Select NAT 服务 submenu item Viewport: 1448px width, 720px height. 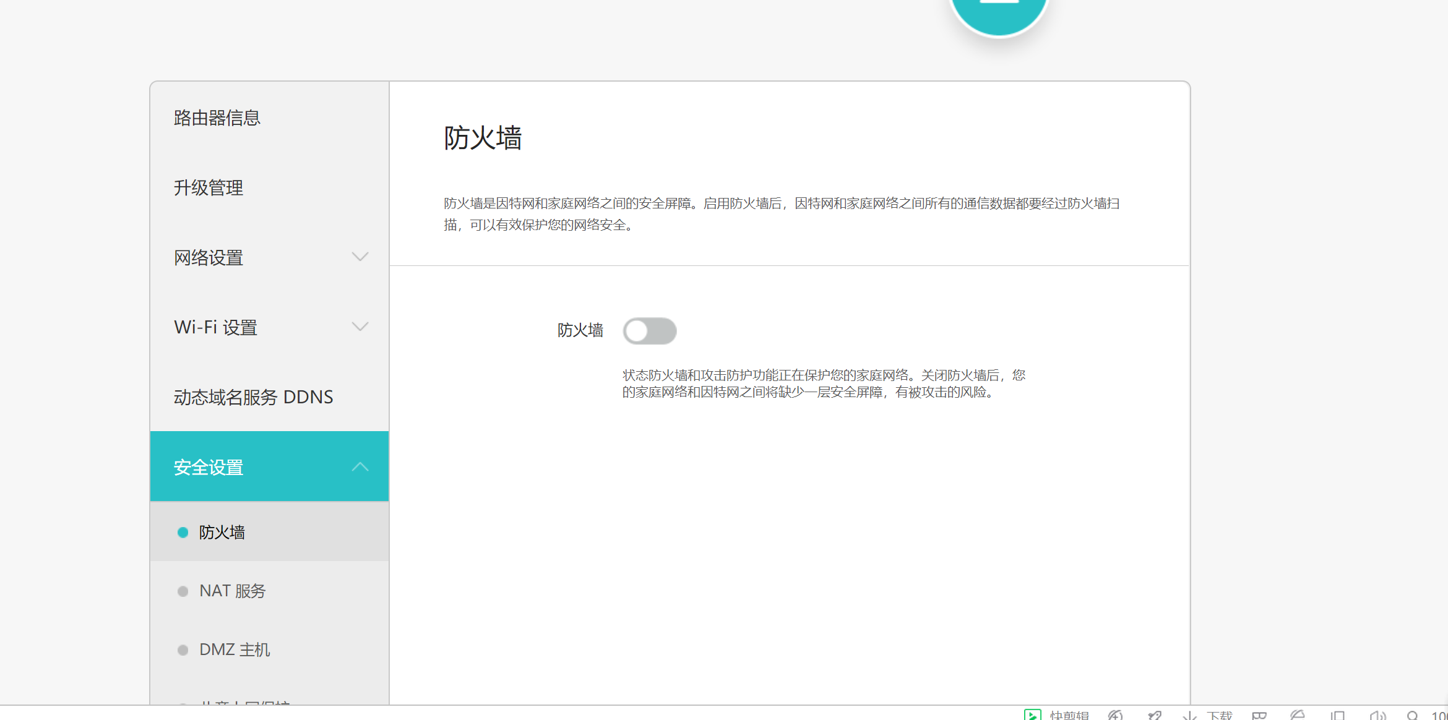pos(232,591)
